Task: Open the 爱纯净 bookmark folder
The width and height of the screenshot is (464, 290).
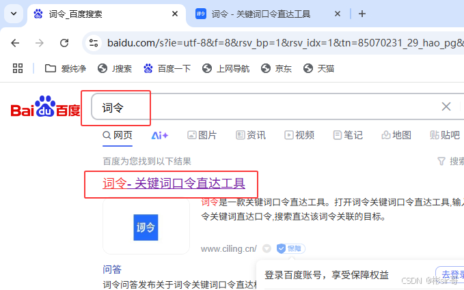Action: (x=66, y=69)
